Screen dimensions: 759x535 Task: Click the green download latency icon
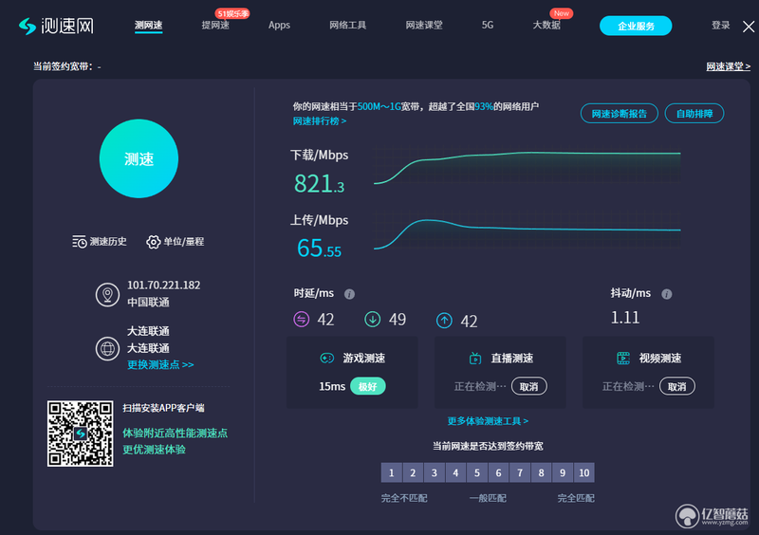372,319
